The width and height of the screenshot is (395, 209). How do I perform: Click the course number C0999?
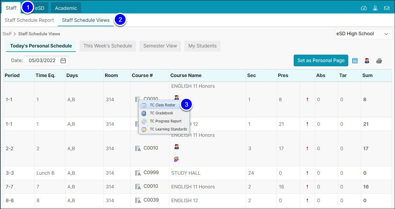tap(151, 173)
